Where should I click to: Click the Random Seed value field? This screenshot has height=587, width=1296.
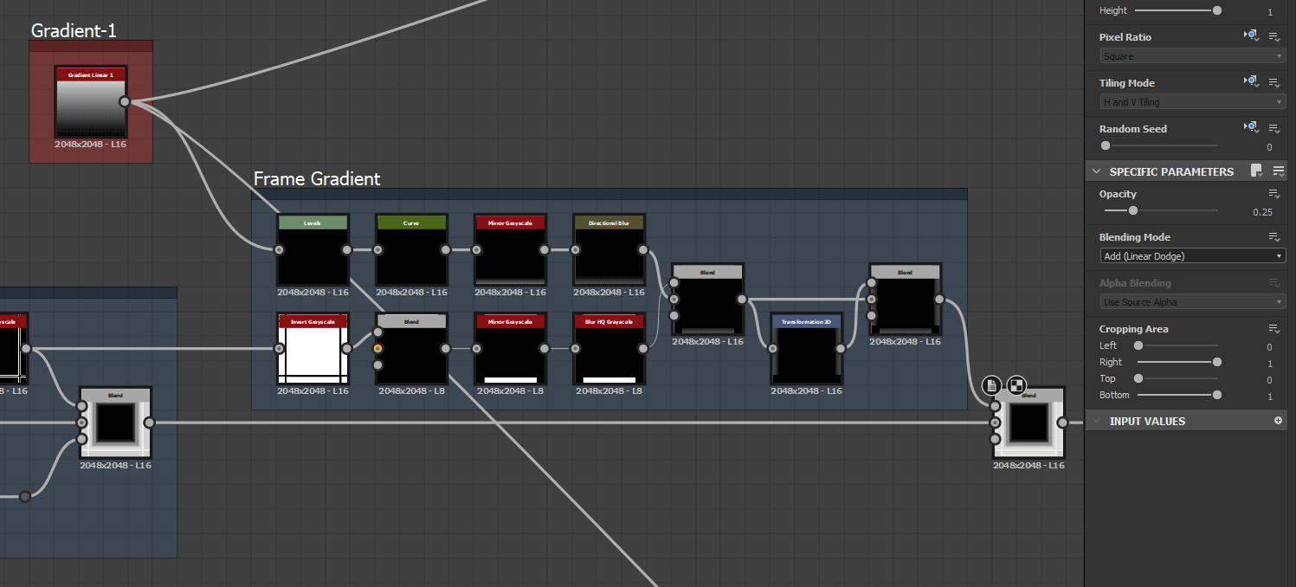tap(1269, 147)
